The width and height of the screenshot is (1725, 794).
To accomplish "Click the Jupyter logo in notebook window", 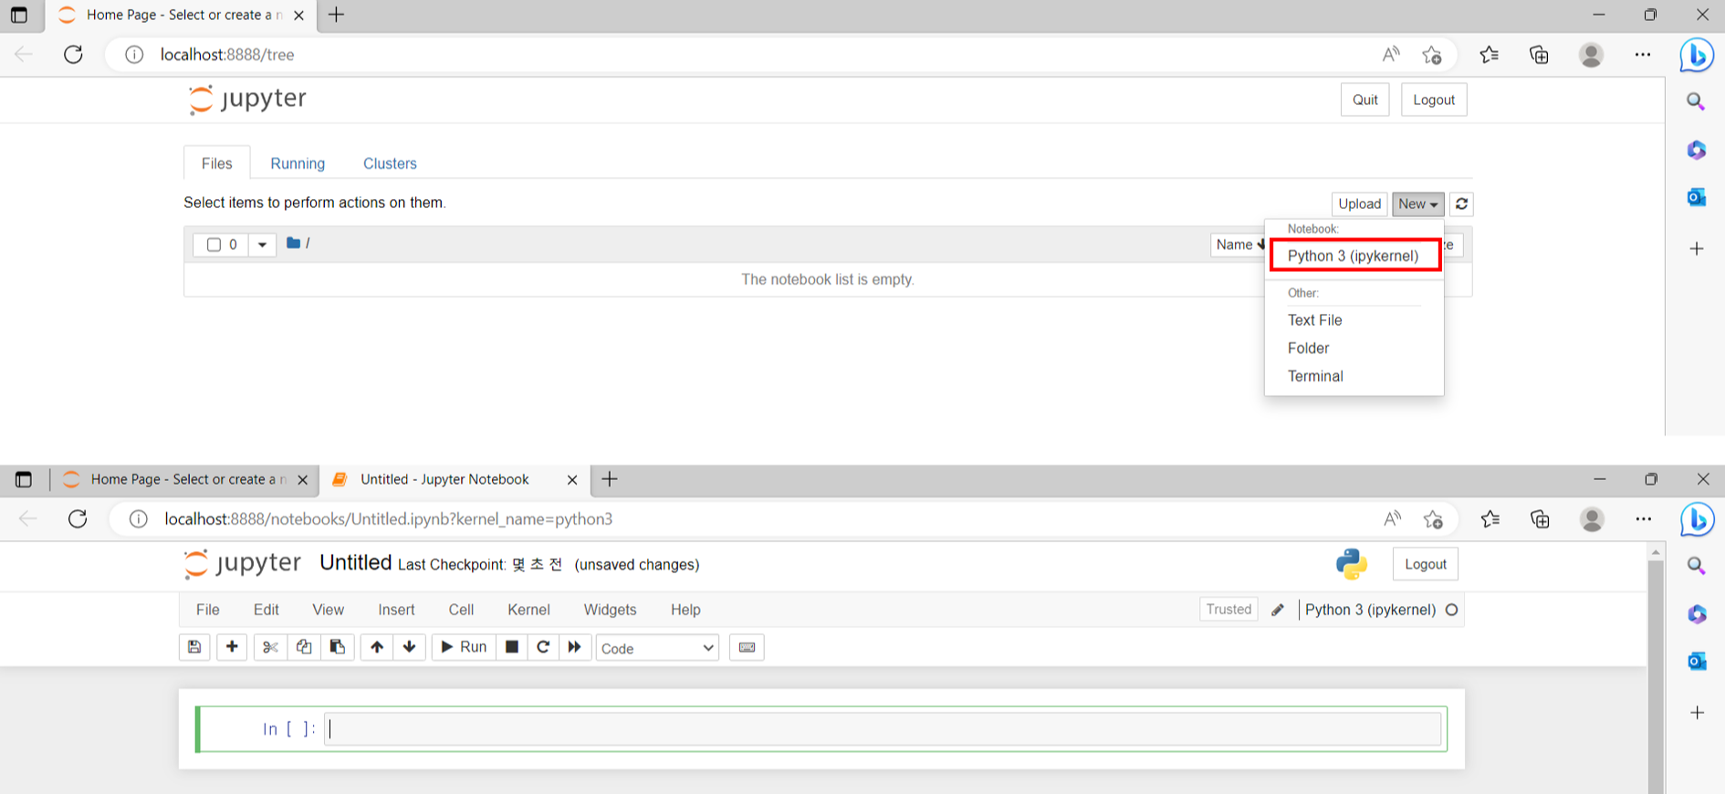I will tap(243, 563).
